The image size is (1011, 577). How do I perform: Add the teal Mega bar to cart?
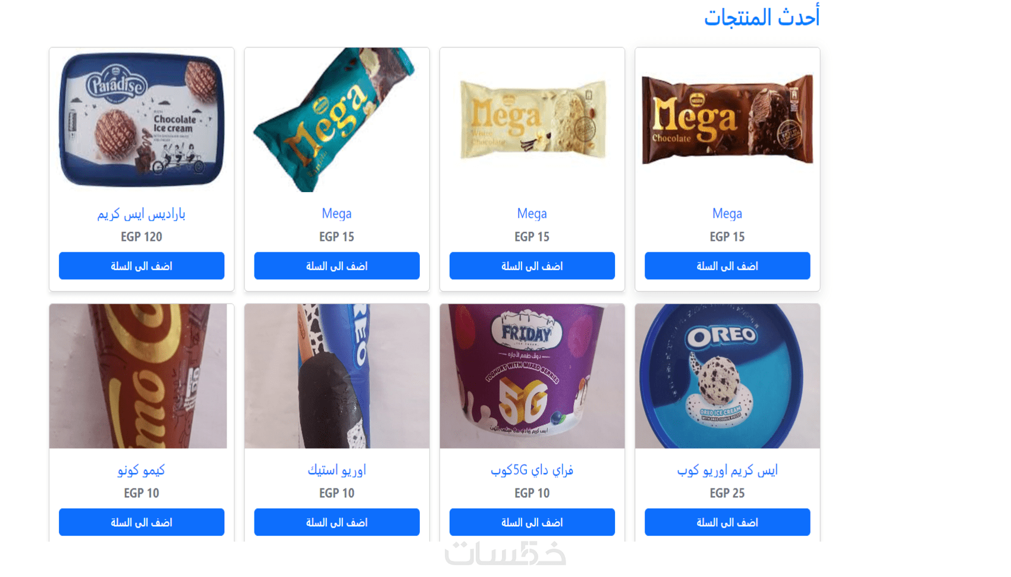337,266
